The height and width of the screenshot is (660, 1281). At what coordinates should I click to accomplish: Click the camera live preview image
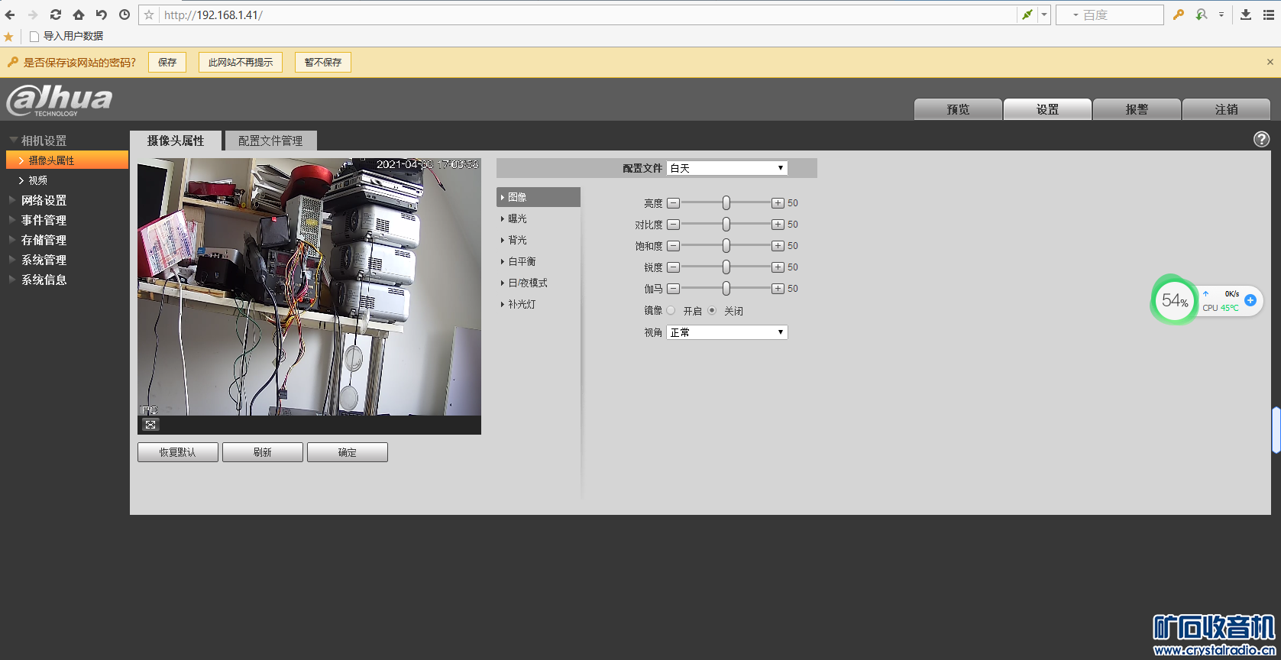point(309,287)
